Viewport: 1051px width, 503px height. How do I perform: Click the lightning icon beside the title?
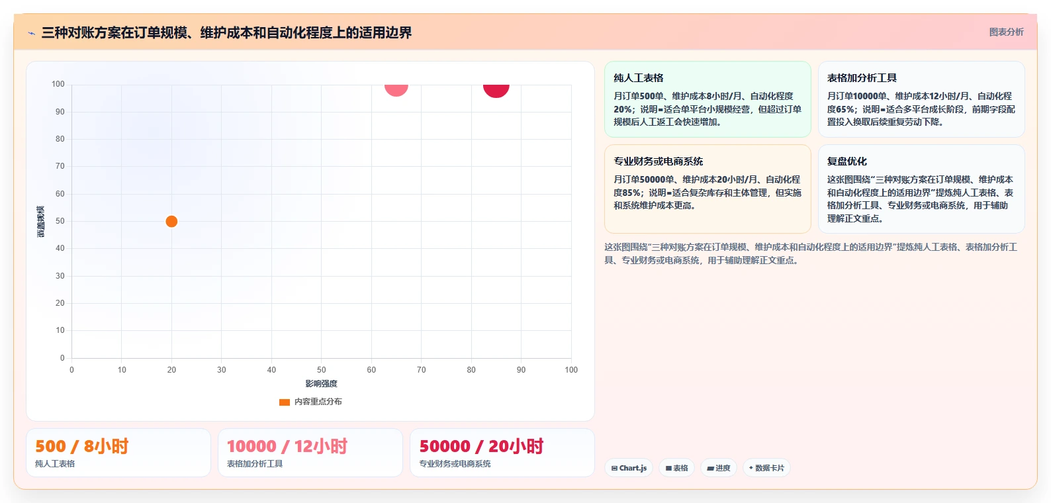coord(31,33)
